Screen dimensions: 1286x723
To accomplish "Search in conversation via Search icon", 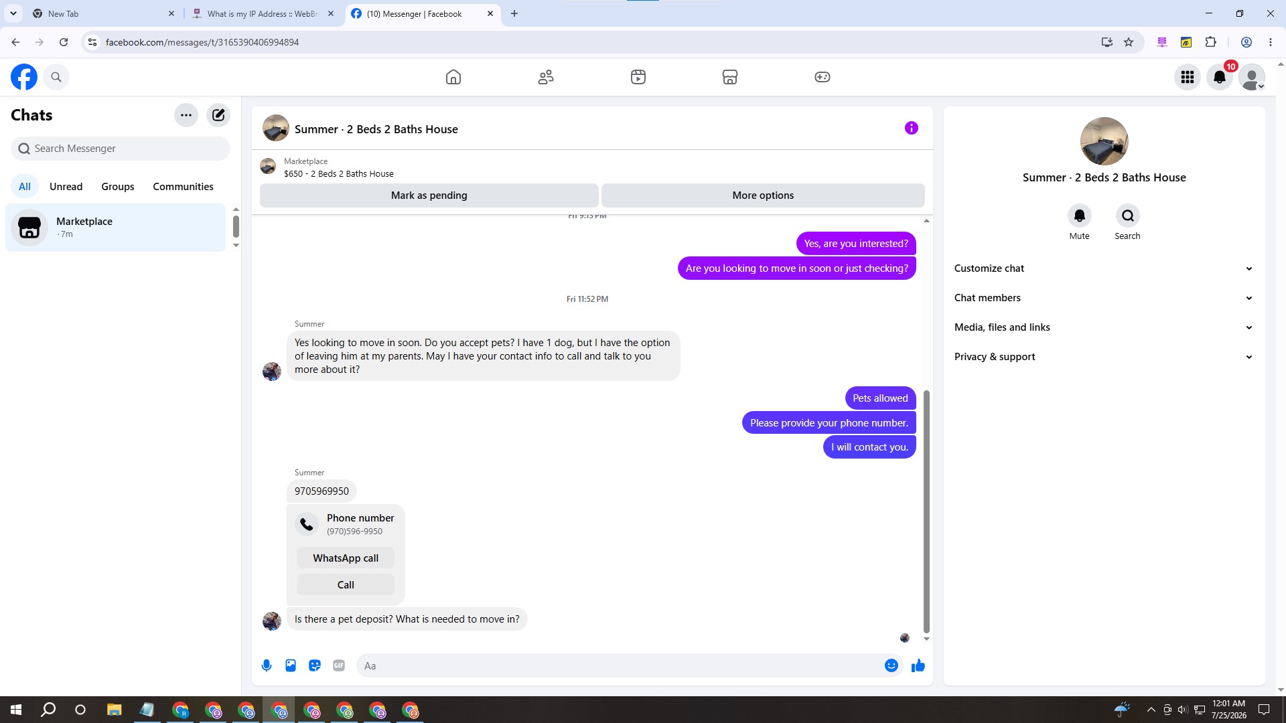I will click(x=1128, y=216).
